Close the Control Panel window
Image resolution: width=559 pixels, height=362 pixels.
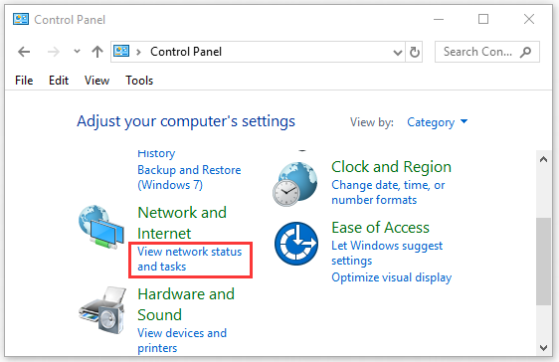click(x=529, y=19)
